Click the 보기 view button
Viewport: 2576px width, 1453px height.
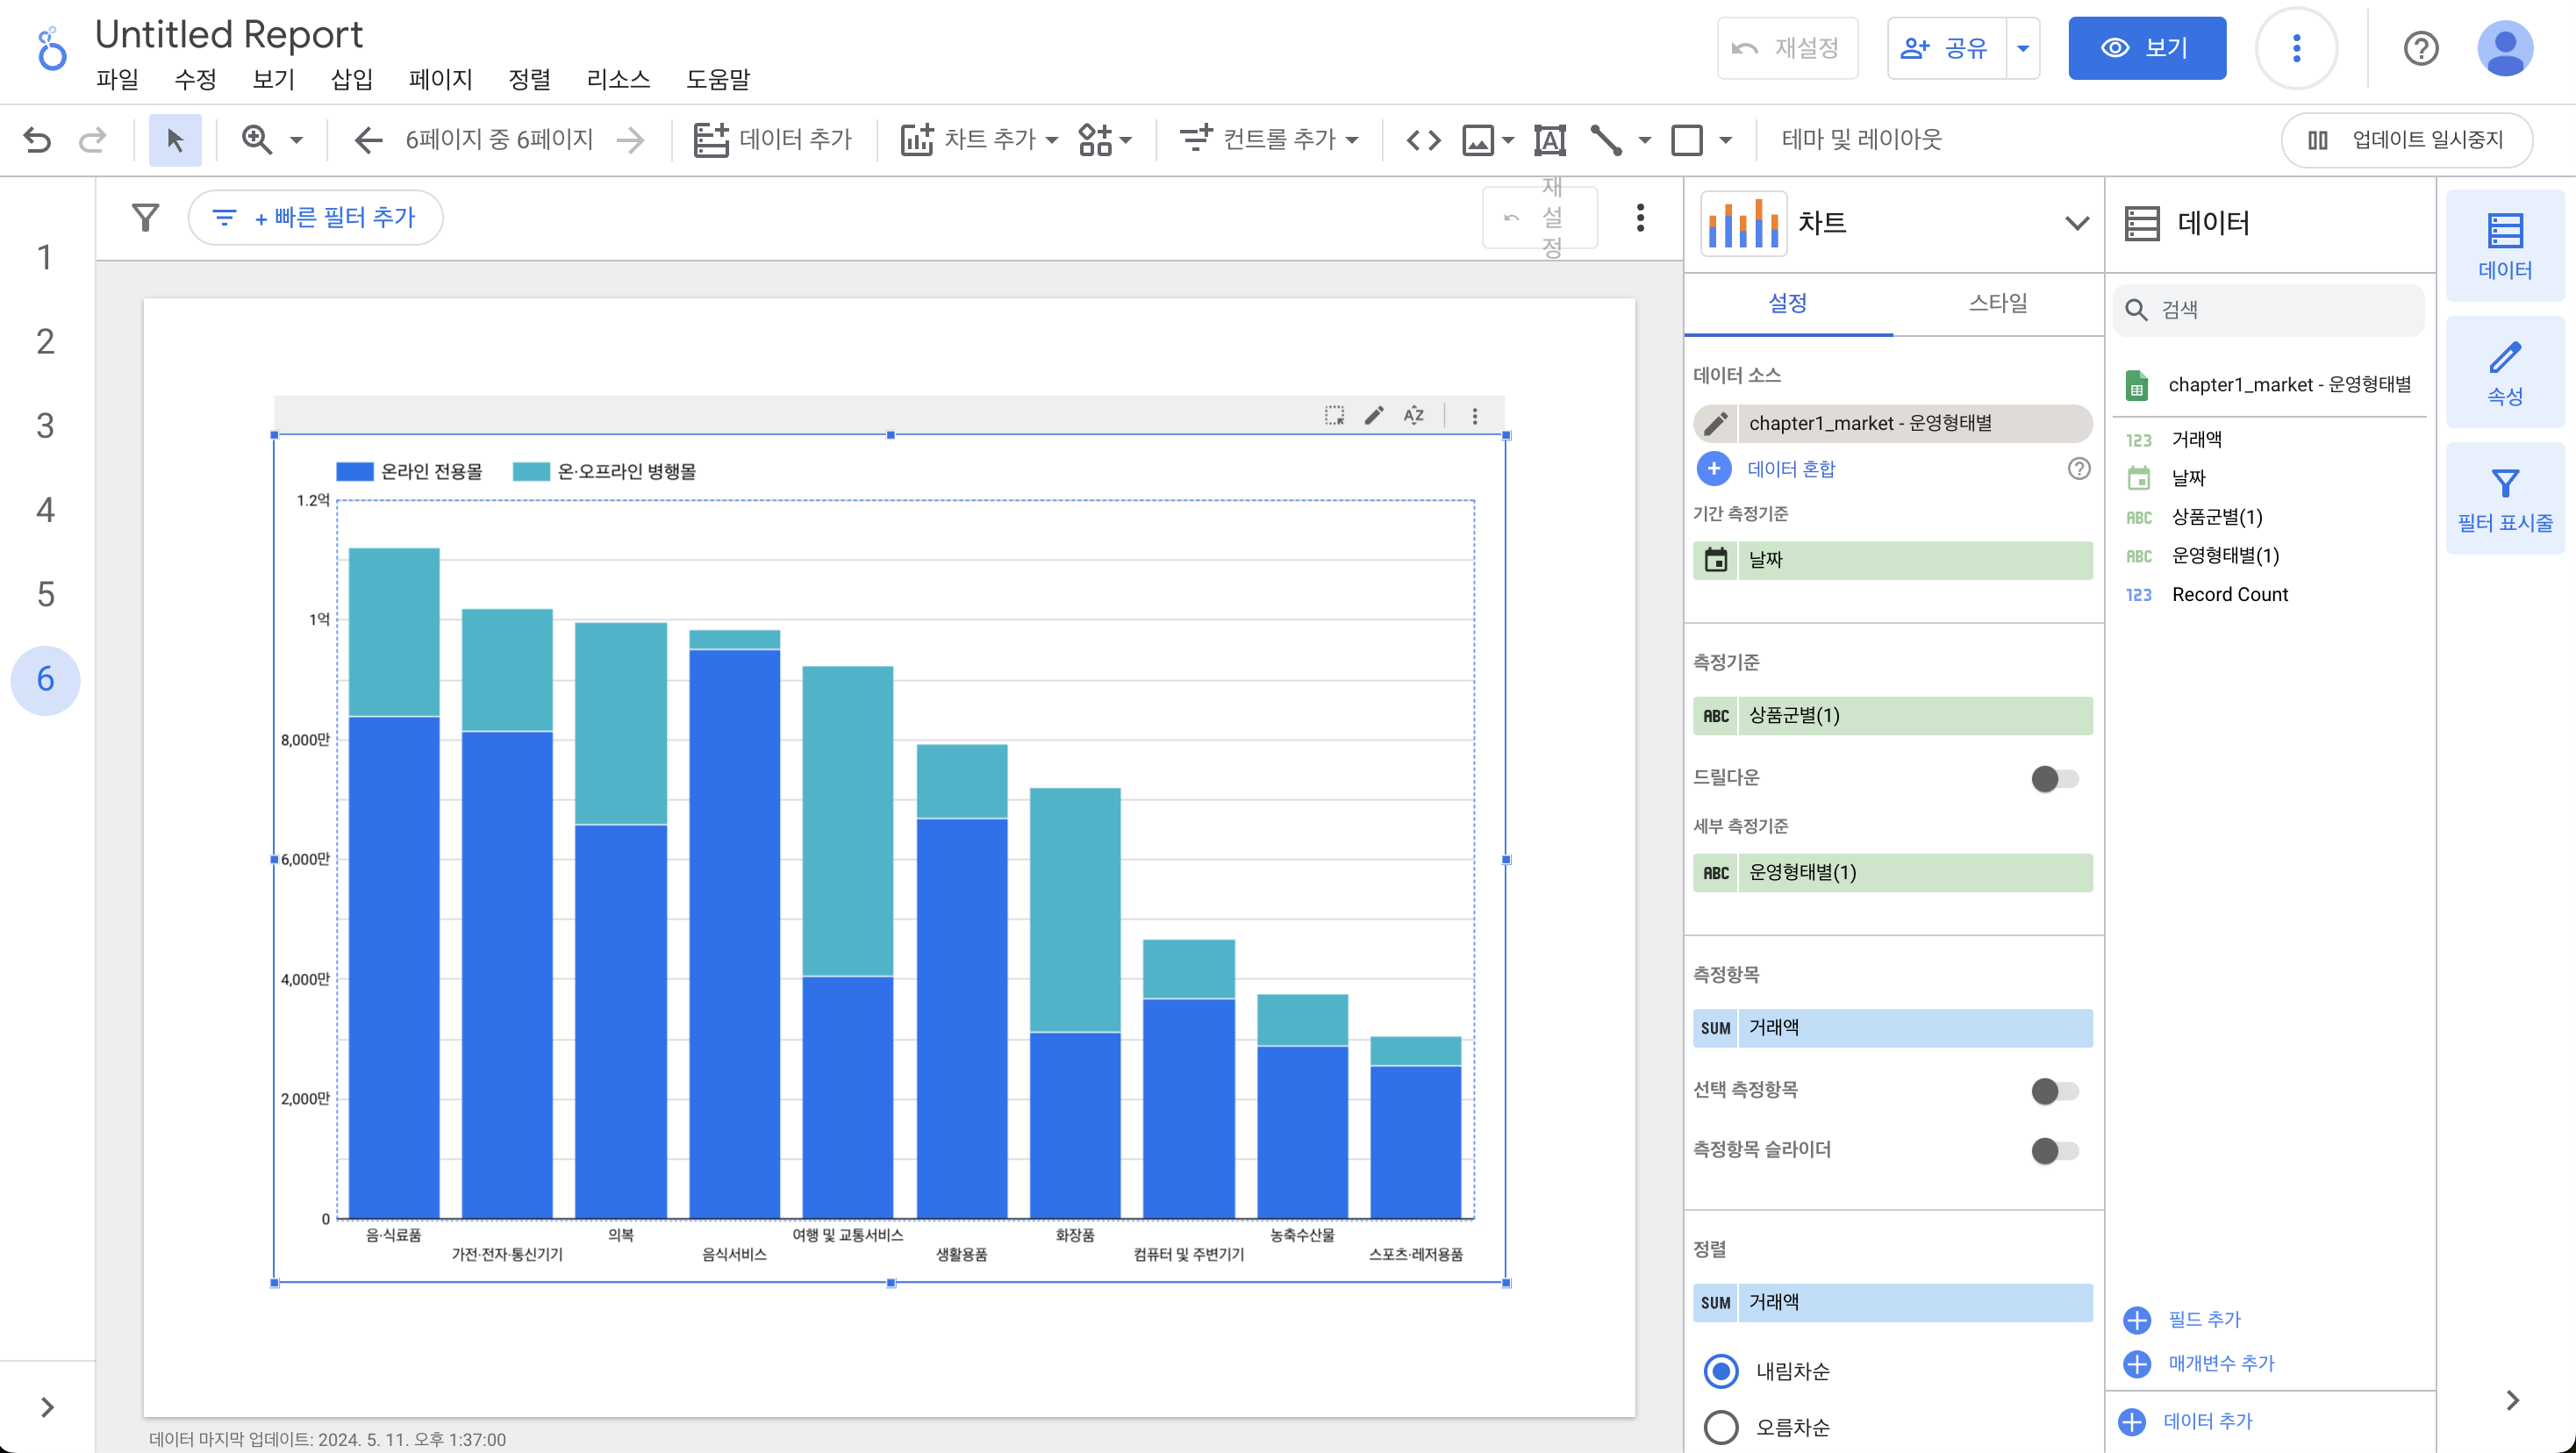point(2146,48)
